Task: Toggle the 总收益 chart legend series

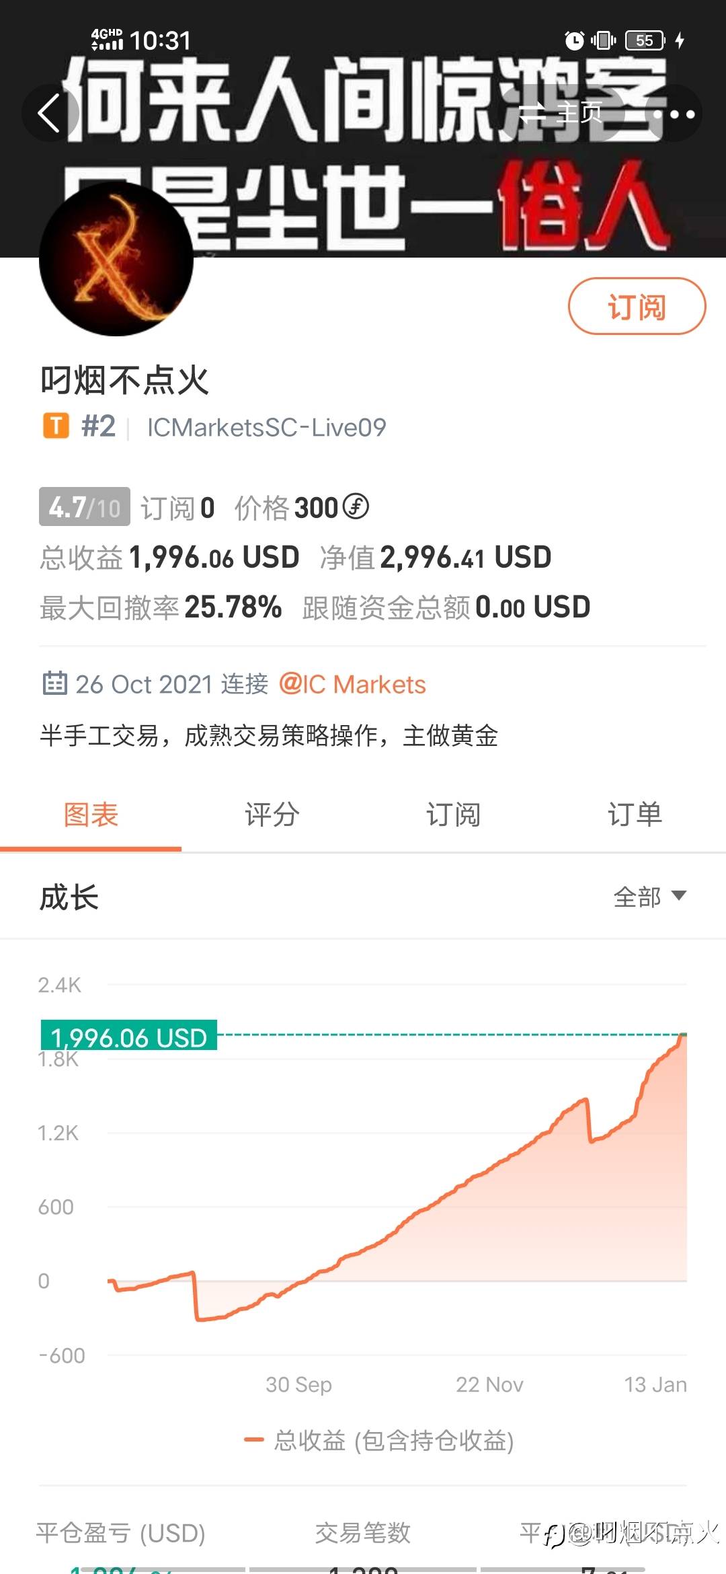Action: point(379,1440)
